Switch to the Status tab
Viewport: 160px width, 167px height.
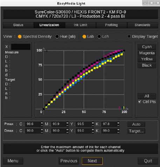(x=18, y=25)
